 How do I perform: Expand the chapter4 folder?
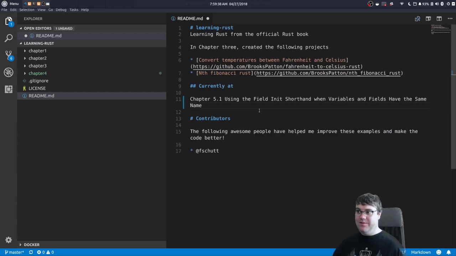click(37, 73)
